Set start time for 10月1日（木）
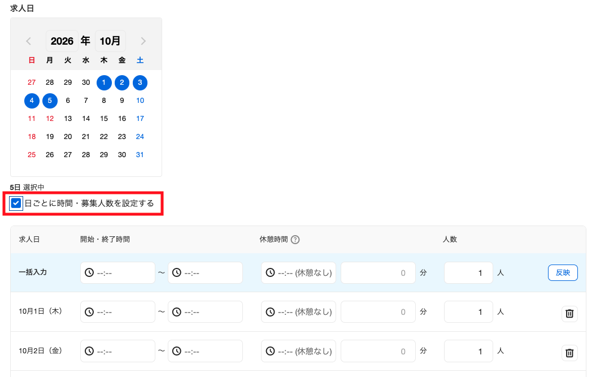 click(x=118, y=312)
